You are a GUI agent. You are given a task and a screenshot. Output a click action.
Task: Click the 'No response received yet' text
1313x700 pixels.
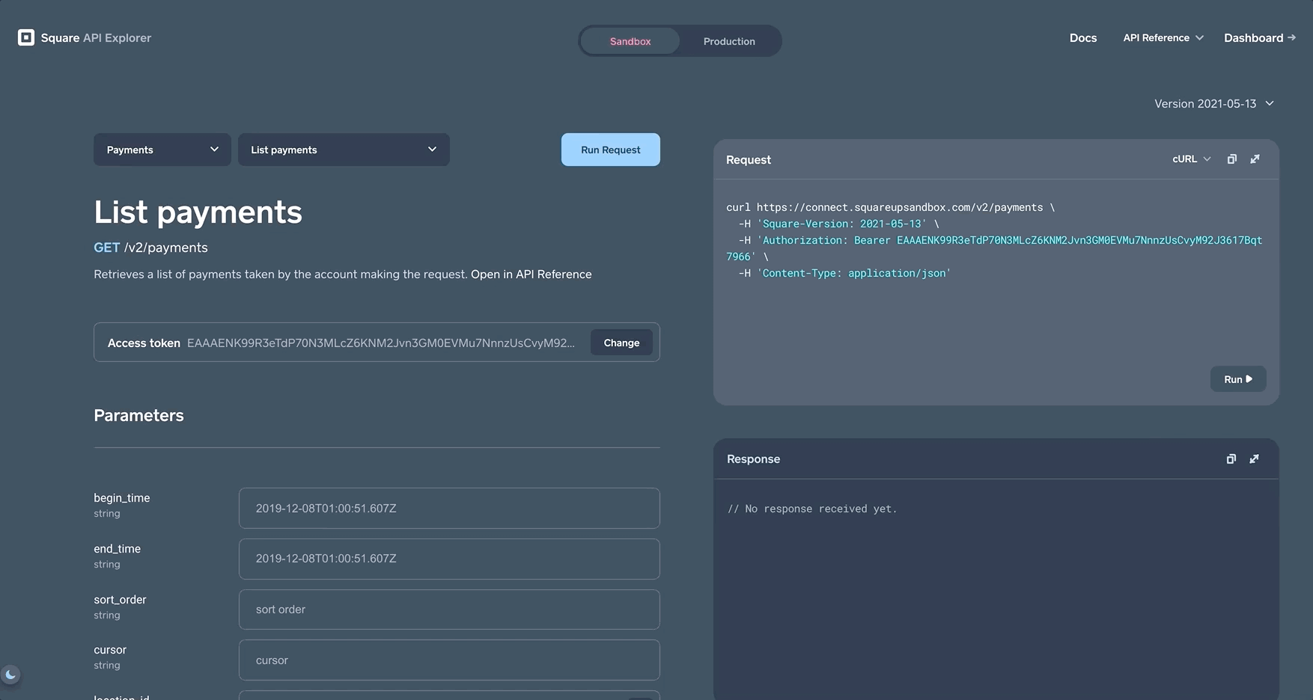(x=812, y=509)
